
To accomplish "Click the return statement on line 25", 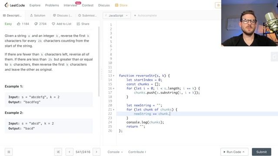I will click(136, 127).
